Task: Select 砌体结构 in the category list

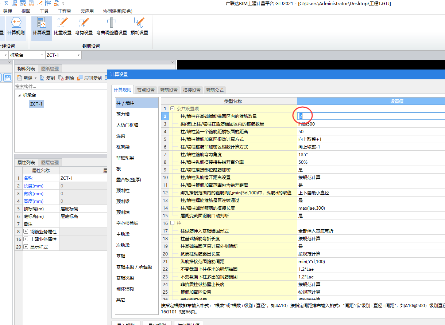Action: coord(137,289)
